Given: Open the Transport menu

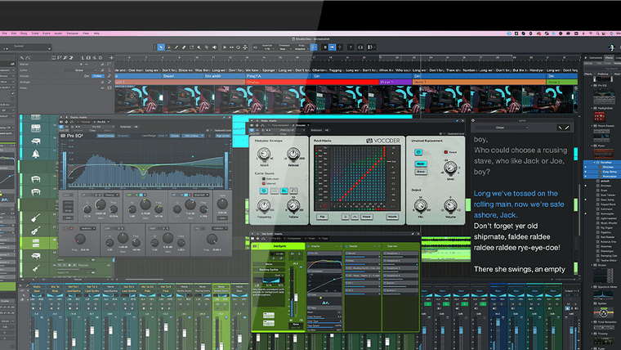Looking at the screenshot, I should [x=73, y=34].
